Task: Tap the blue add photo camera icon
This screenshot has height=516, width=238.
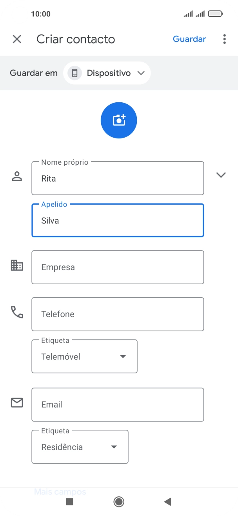Action: pos(119,120)
